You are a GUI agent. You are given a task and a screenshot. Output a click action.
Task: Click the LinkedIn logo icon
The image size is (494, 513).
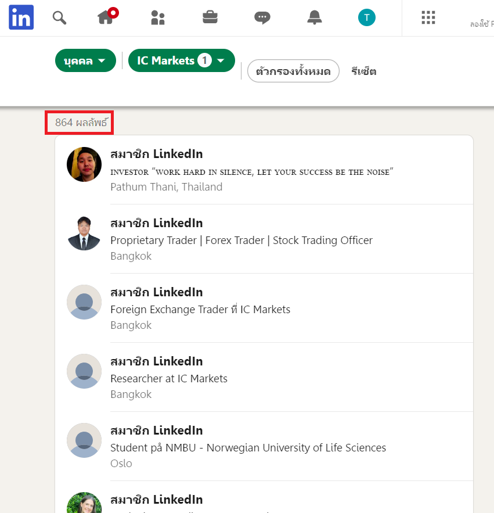click(21, 17)
